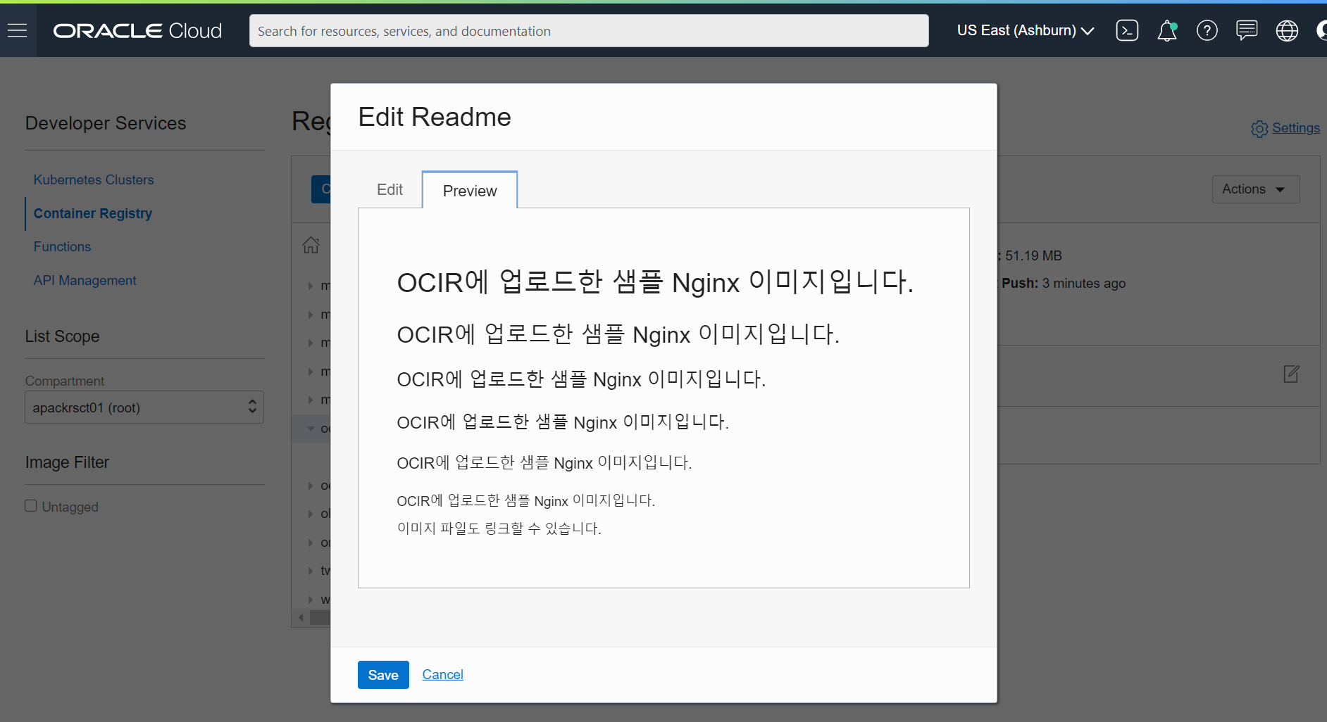Click the Settings gear icon

pyautogui.click(x=1259, y=129)
